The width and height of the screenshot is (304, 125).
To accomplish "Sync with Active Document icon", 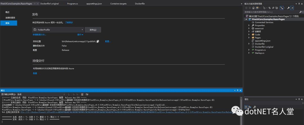I will [269, 8].
